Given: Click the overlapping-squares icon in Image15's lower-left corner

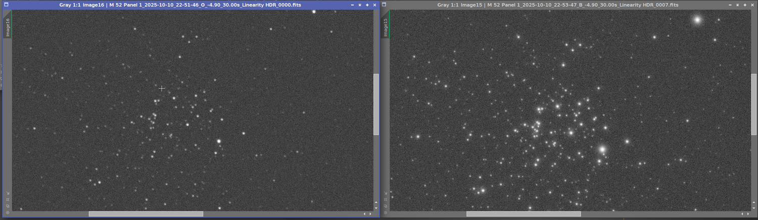Looking at the screenshot, I should pyautogui.click(x=386, y=206).
